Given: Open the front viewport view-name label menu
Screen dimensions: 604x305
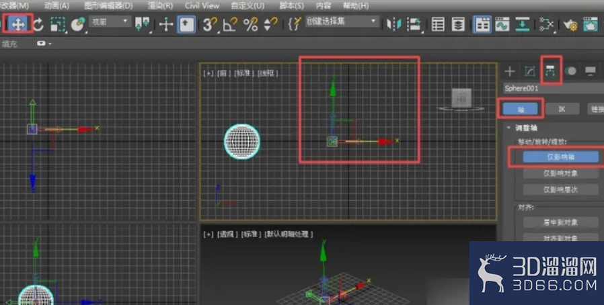Looking at the screenshot, I should [224, 73].
